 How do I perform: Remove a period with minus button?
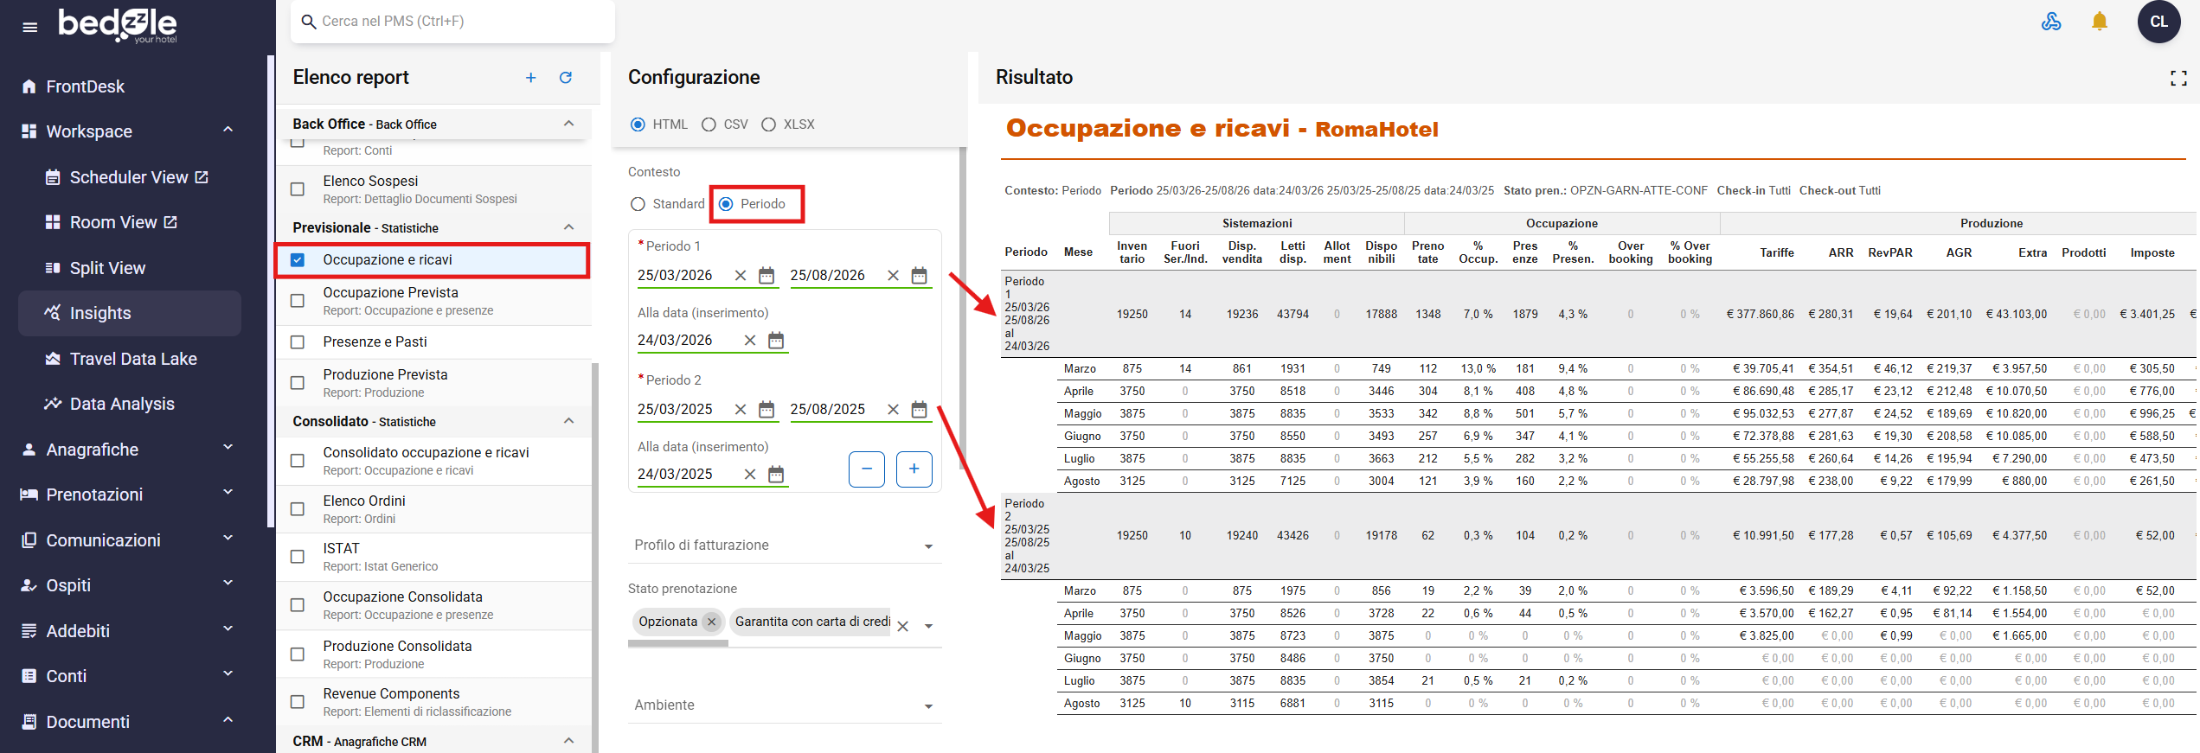coord(867,469)
